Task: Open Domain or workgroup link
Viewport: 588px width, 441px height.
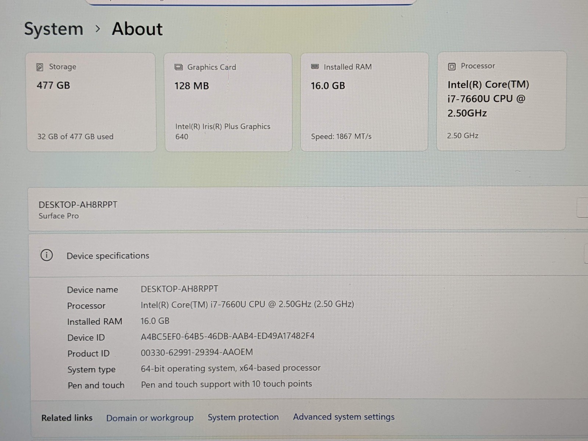Action: pos(150,418)
